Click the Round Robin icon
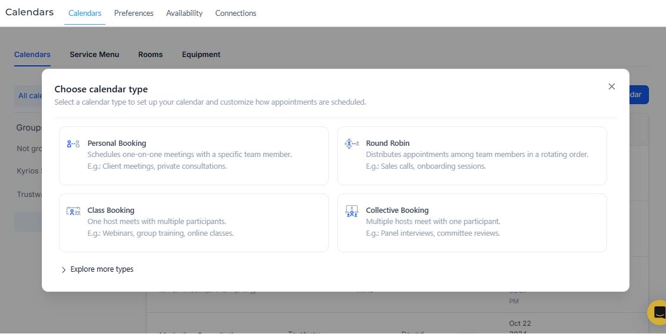666x334 pixels. (x=352, y=143)
